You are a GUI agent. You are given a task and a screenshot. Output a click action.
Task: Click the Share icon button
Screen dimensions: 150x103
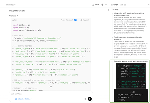coord(95,4)
